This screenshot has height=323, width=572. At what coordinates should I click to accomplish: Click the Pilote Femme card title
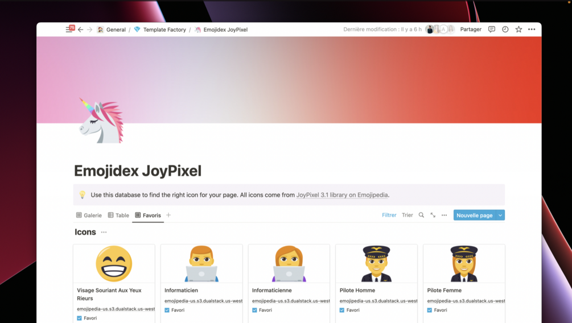[445, 290]
